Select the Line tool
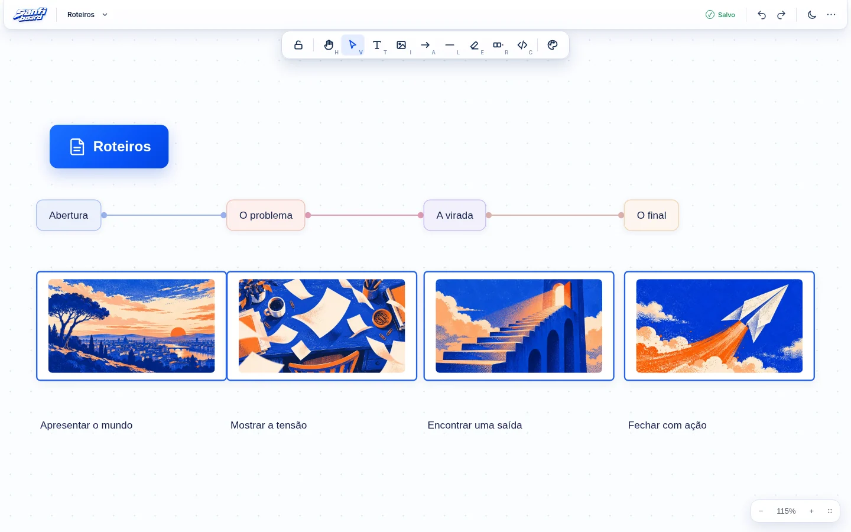This screenshot has height=532, width=851. click(450, 45)
